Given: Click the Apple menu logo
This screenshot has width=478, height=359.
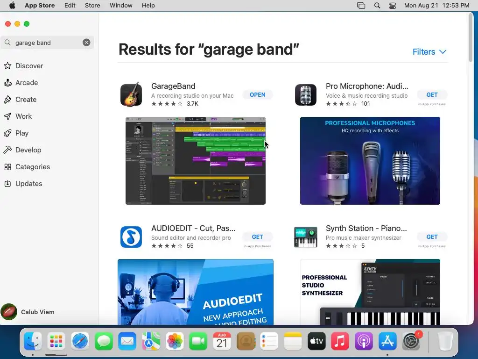Looking at the screenshot, I should click(x=12, y=6).
